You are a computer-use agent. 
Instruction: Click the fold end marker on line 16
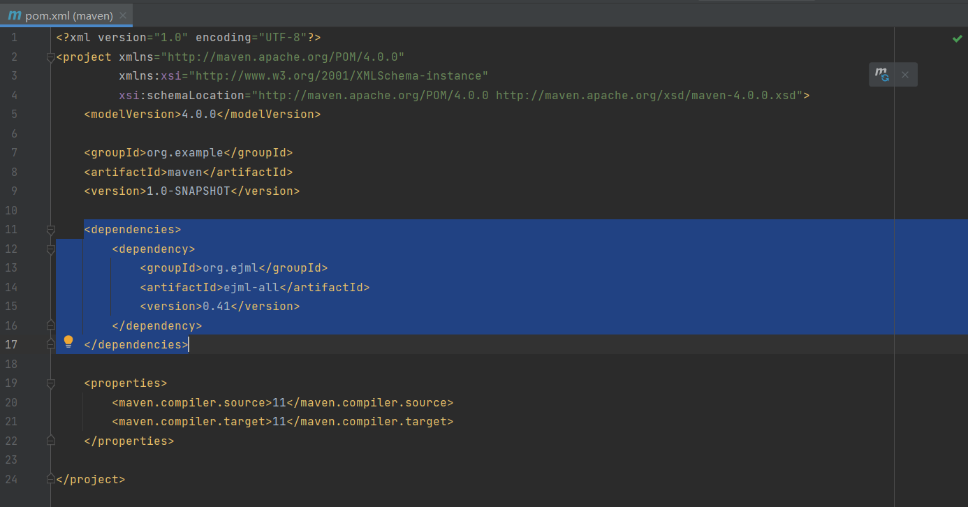click(50, 325)
